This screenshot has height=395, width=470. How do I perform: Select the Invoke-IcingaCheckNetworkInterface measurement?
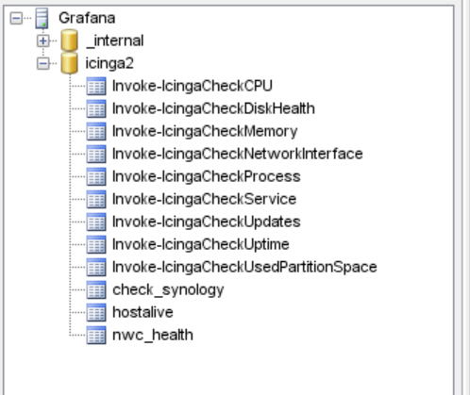[238, 154]
